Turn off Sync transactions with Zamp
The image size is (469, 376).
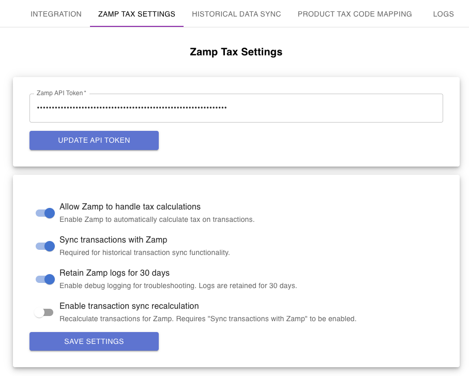(45, 246)
